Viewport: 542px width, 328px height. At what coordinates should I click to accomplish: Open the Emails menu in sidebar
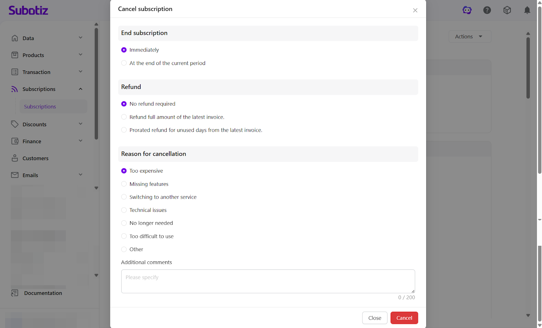(30, 175)
